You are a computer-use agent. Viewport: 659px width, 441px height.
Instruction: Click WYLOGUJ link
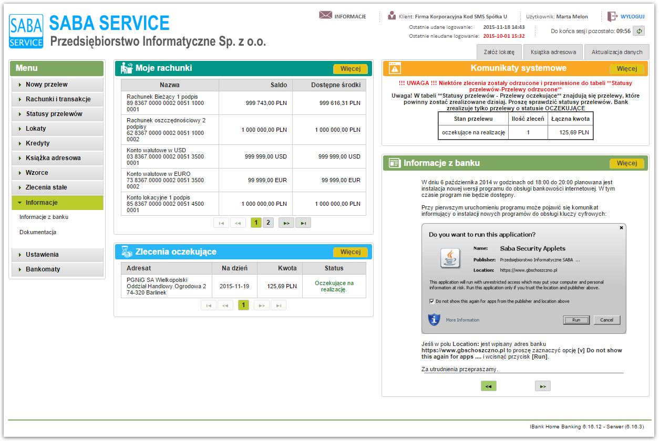click(633, 16)
